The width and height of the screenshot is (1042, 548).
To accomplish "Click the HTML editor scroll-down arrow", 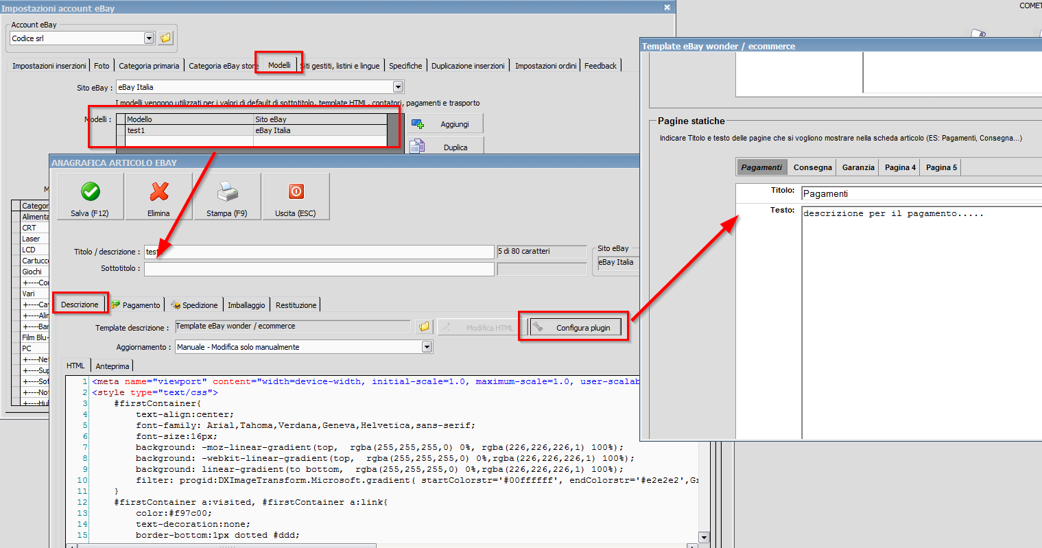I will coord(703,537).
